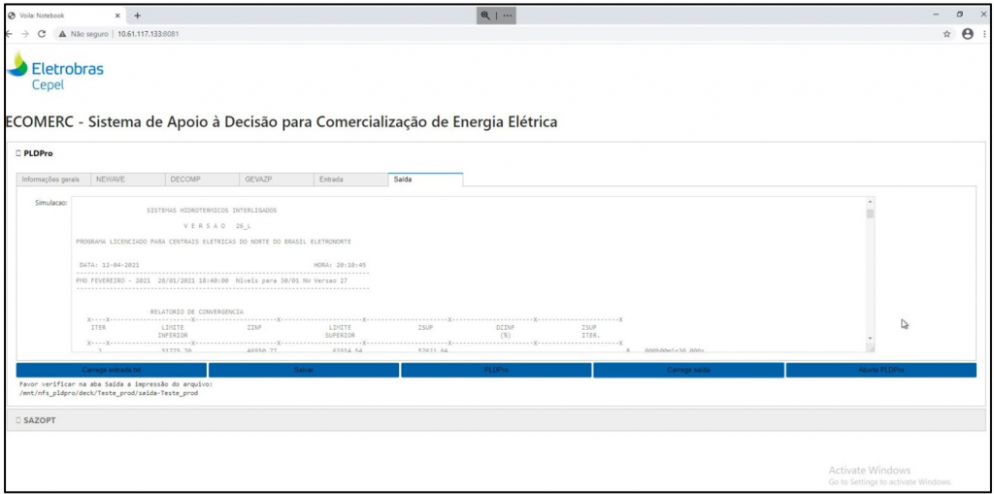Switch to the Informações gerais tab

click(x=50, y=180)
